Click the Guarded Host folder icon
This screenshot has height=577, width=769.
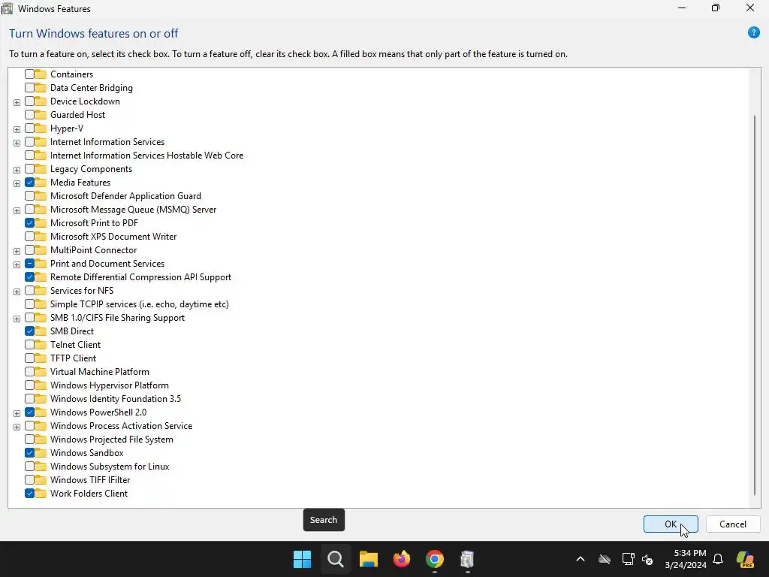click(x=41, y=115)
